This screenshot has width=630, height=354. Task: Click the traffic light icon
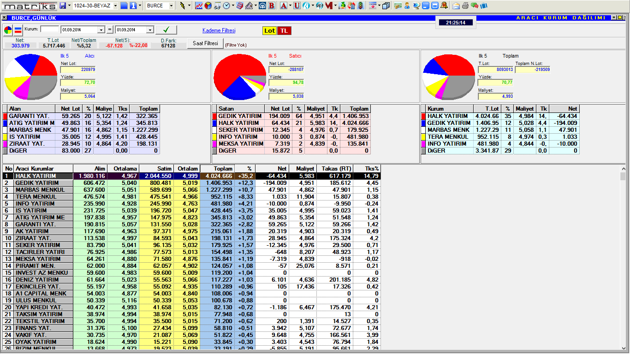pyautogui.click(x=360, y=6)
